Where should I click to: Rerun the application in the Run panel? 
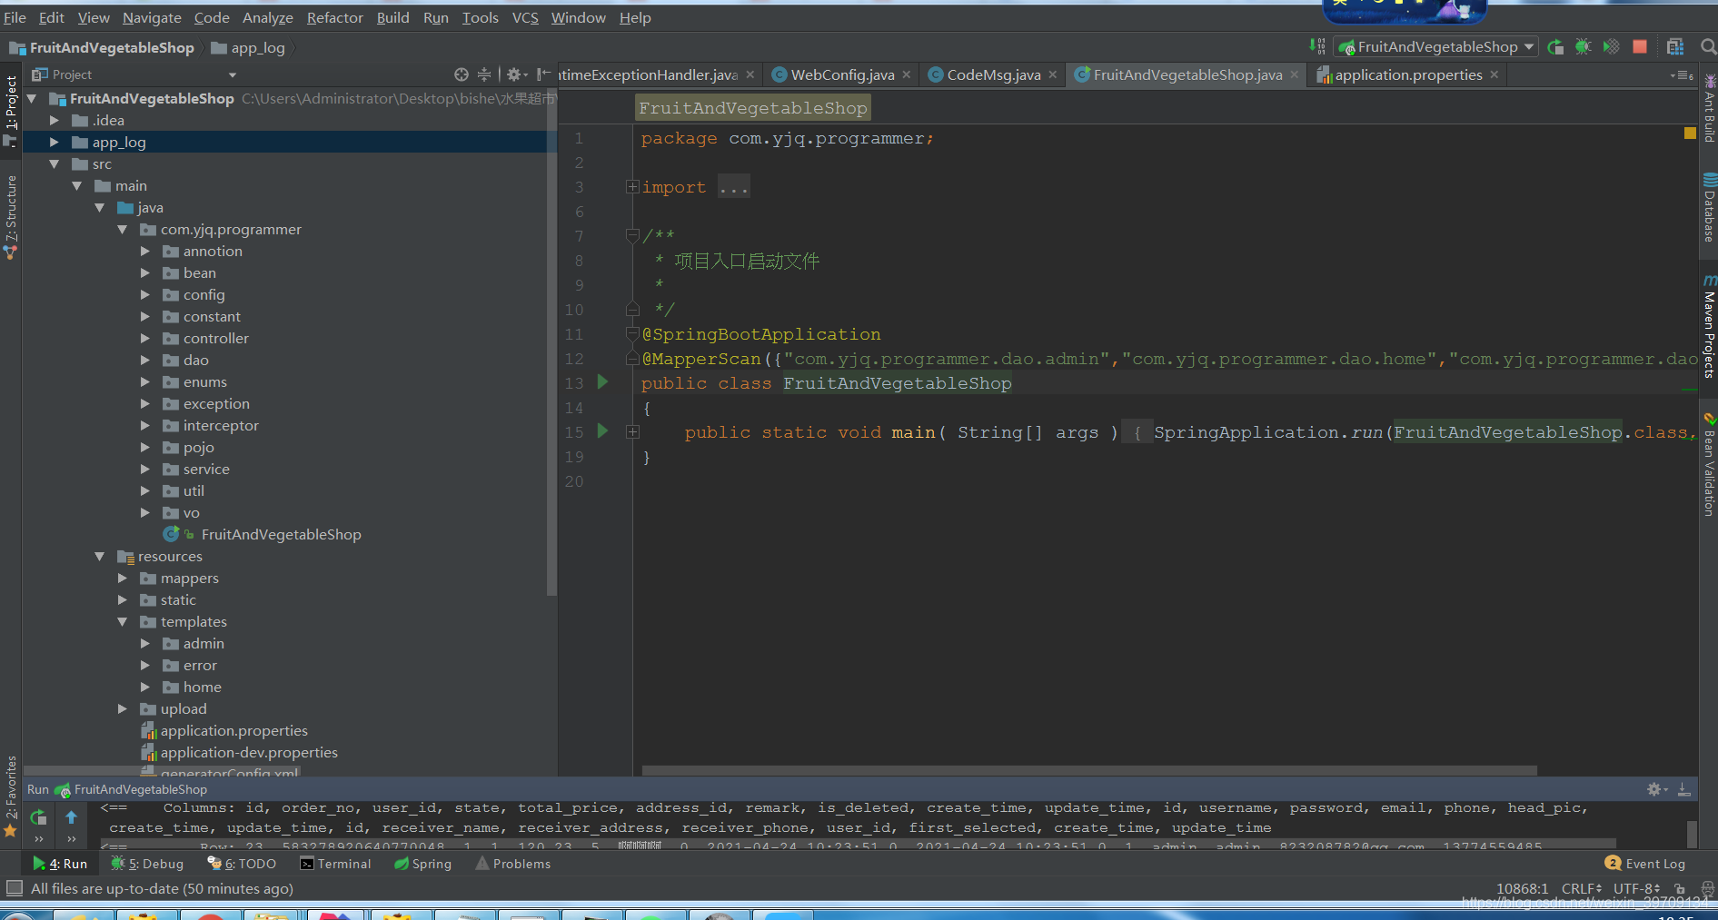38,817
